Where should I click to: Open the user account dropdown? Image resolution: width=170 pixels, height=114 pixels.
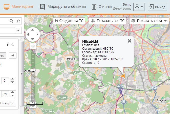(x=139, y=7)
